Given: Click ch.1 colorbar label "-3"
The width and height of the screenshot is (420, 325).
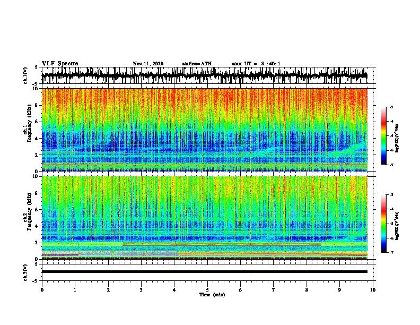Looking at the screenshot, I should (391, 107).
